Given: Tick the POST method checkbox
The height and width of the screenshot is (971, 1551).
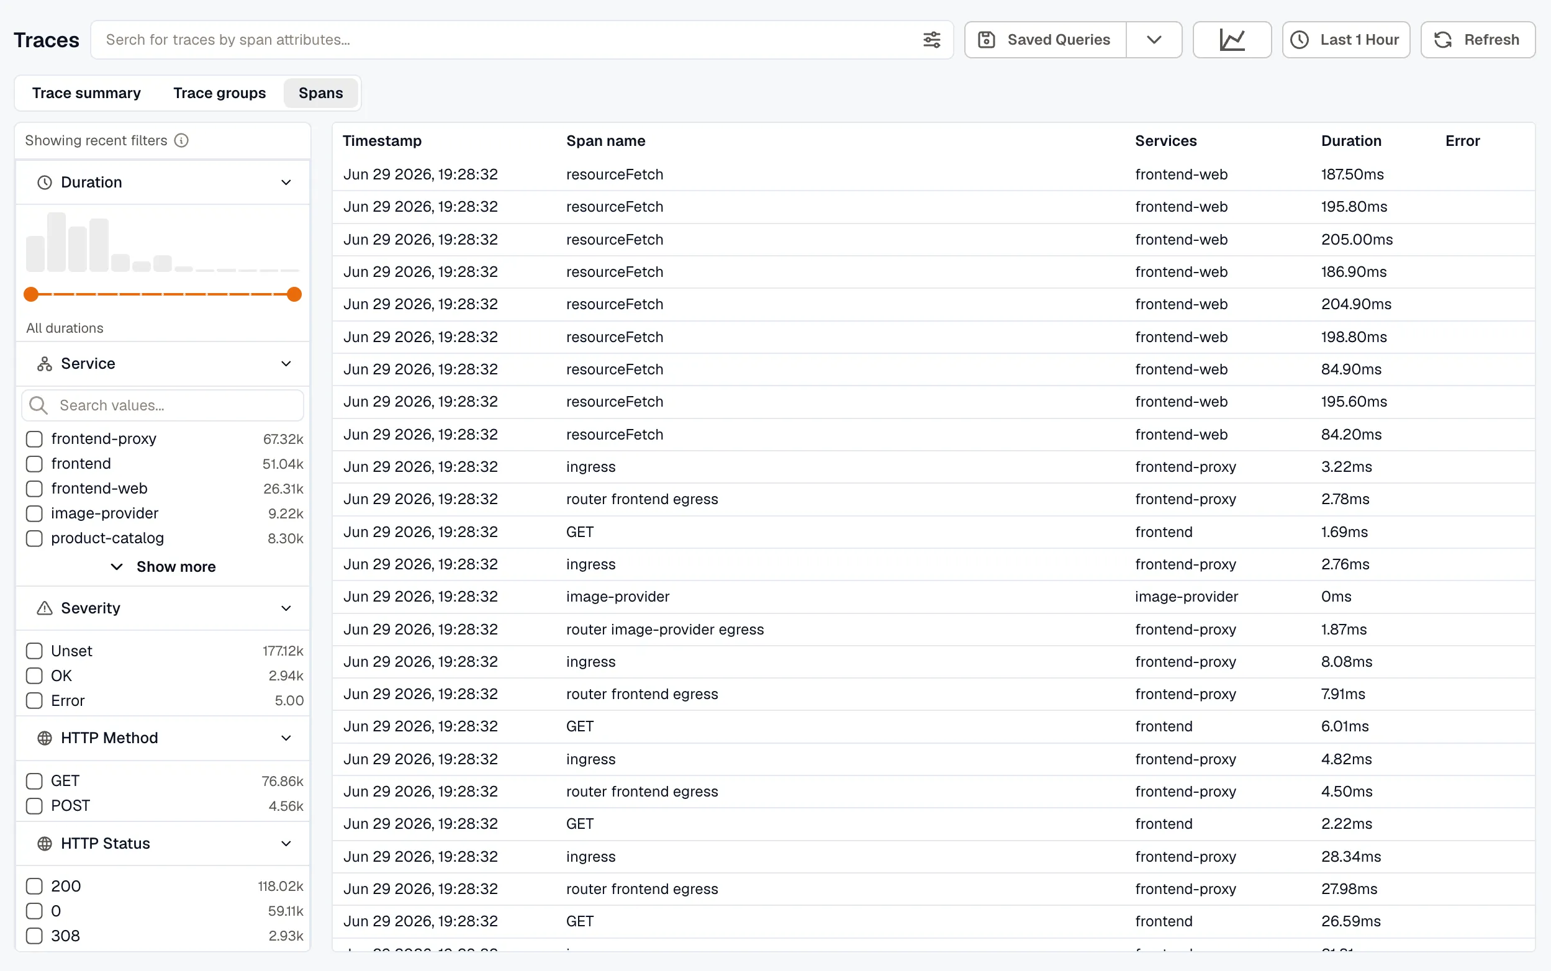Looking at the screenshot, I should coord(34,806).
